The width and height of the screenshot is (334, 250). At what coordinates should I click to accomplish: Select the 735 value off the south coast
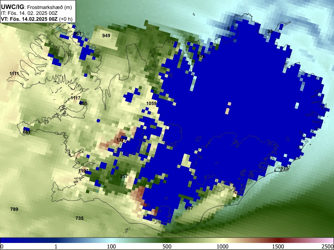coord(79,218)
